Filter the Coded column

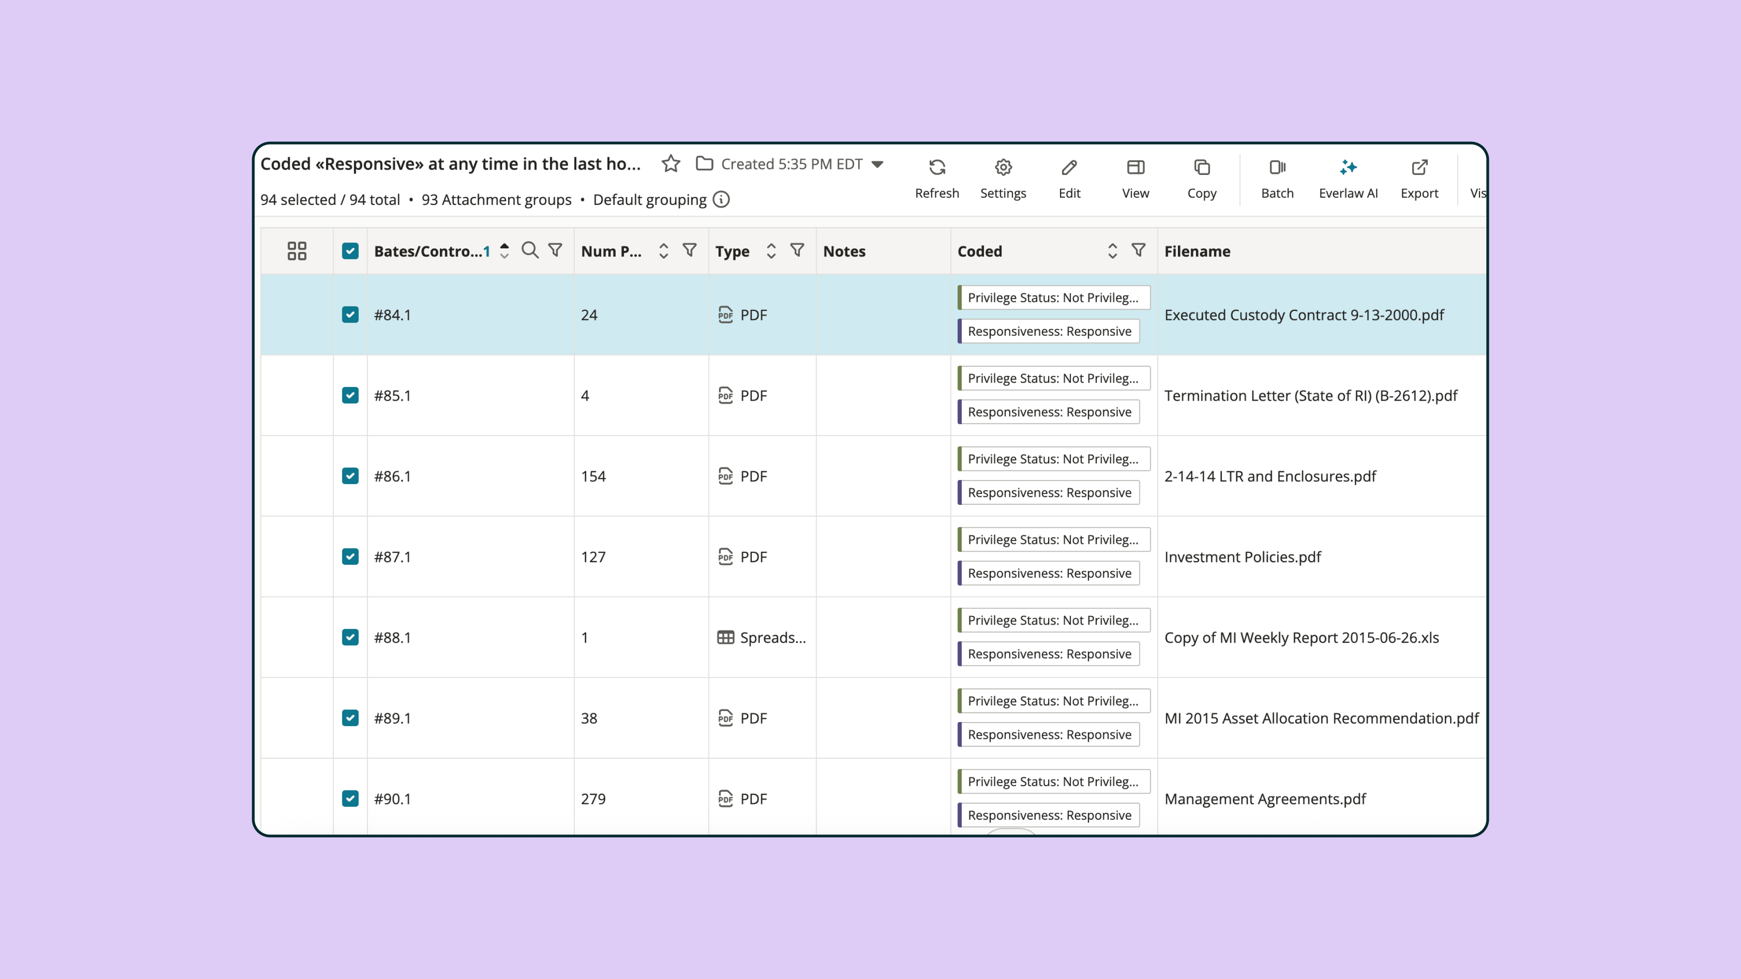[1138, 250]
